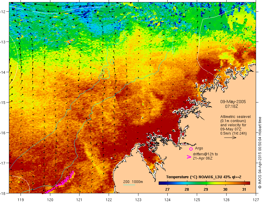The width and height of the screenshot is (262, 202).
Task: Click the drifters@12h to label
Action: (x=205, y=154)
